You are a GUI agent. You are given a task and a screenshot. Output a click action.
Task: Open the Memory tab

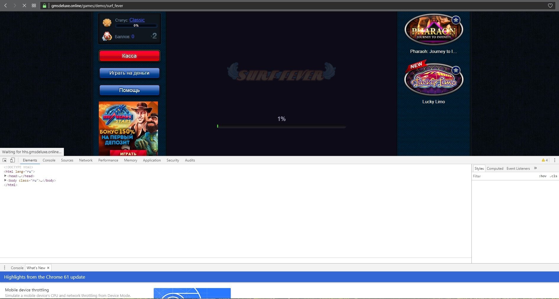[x=130, y=160]
